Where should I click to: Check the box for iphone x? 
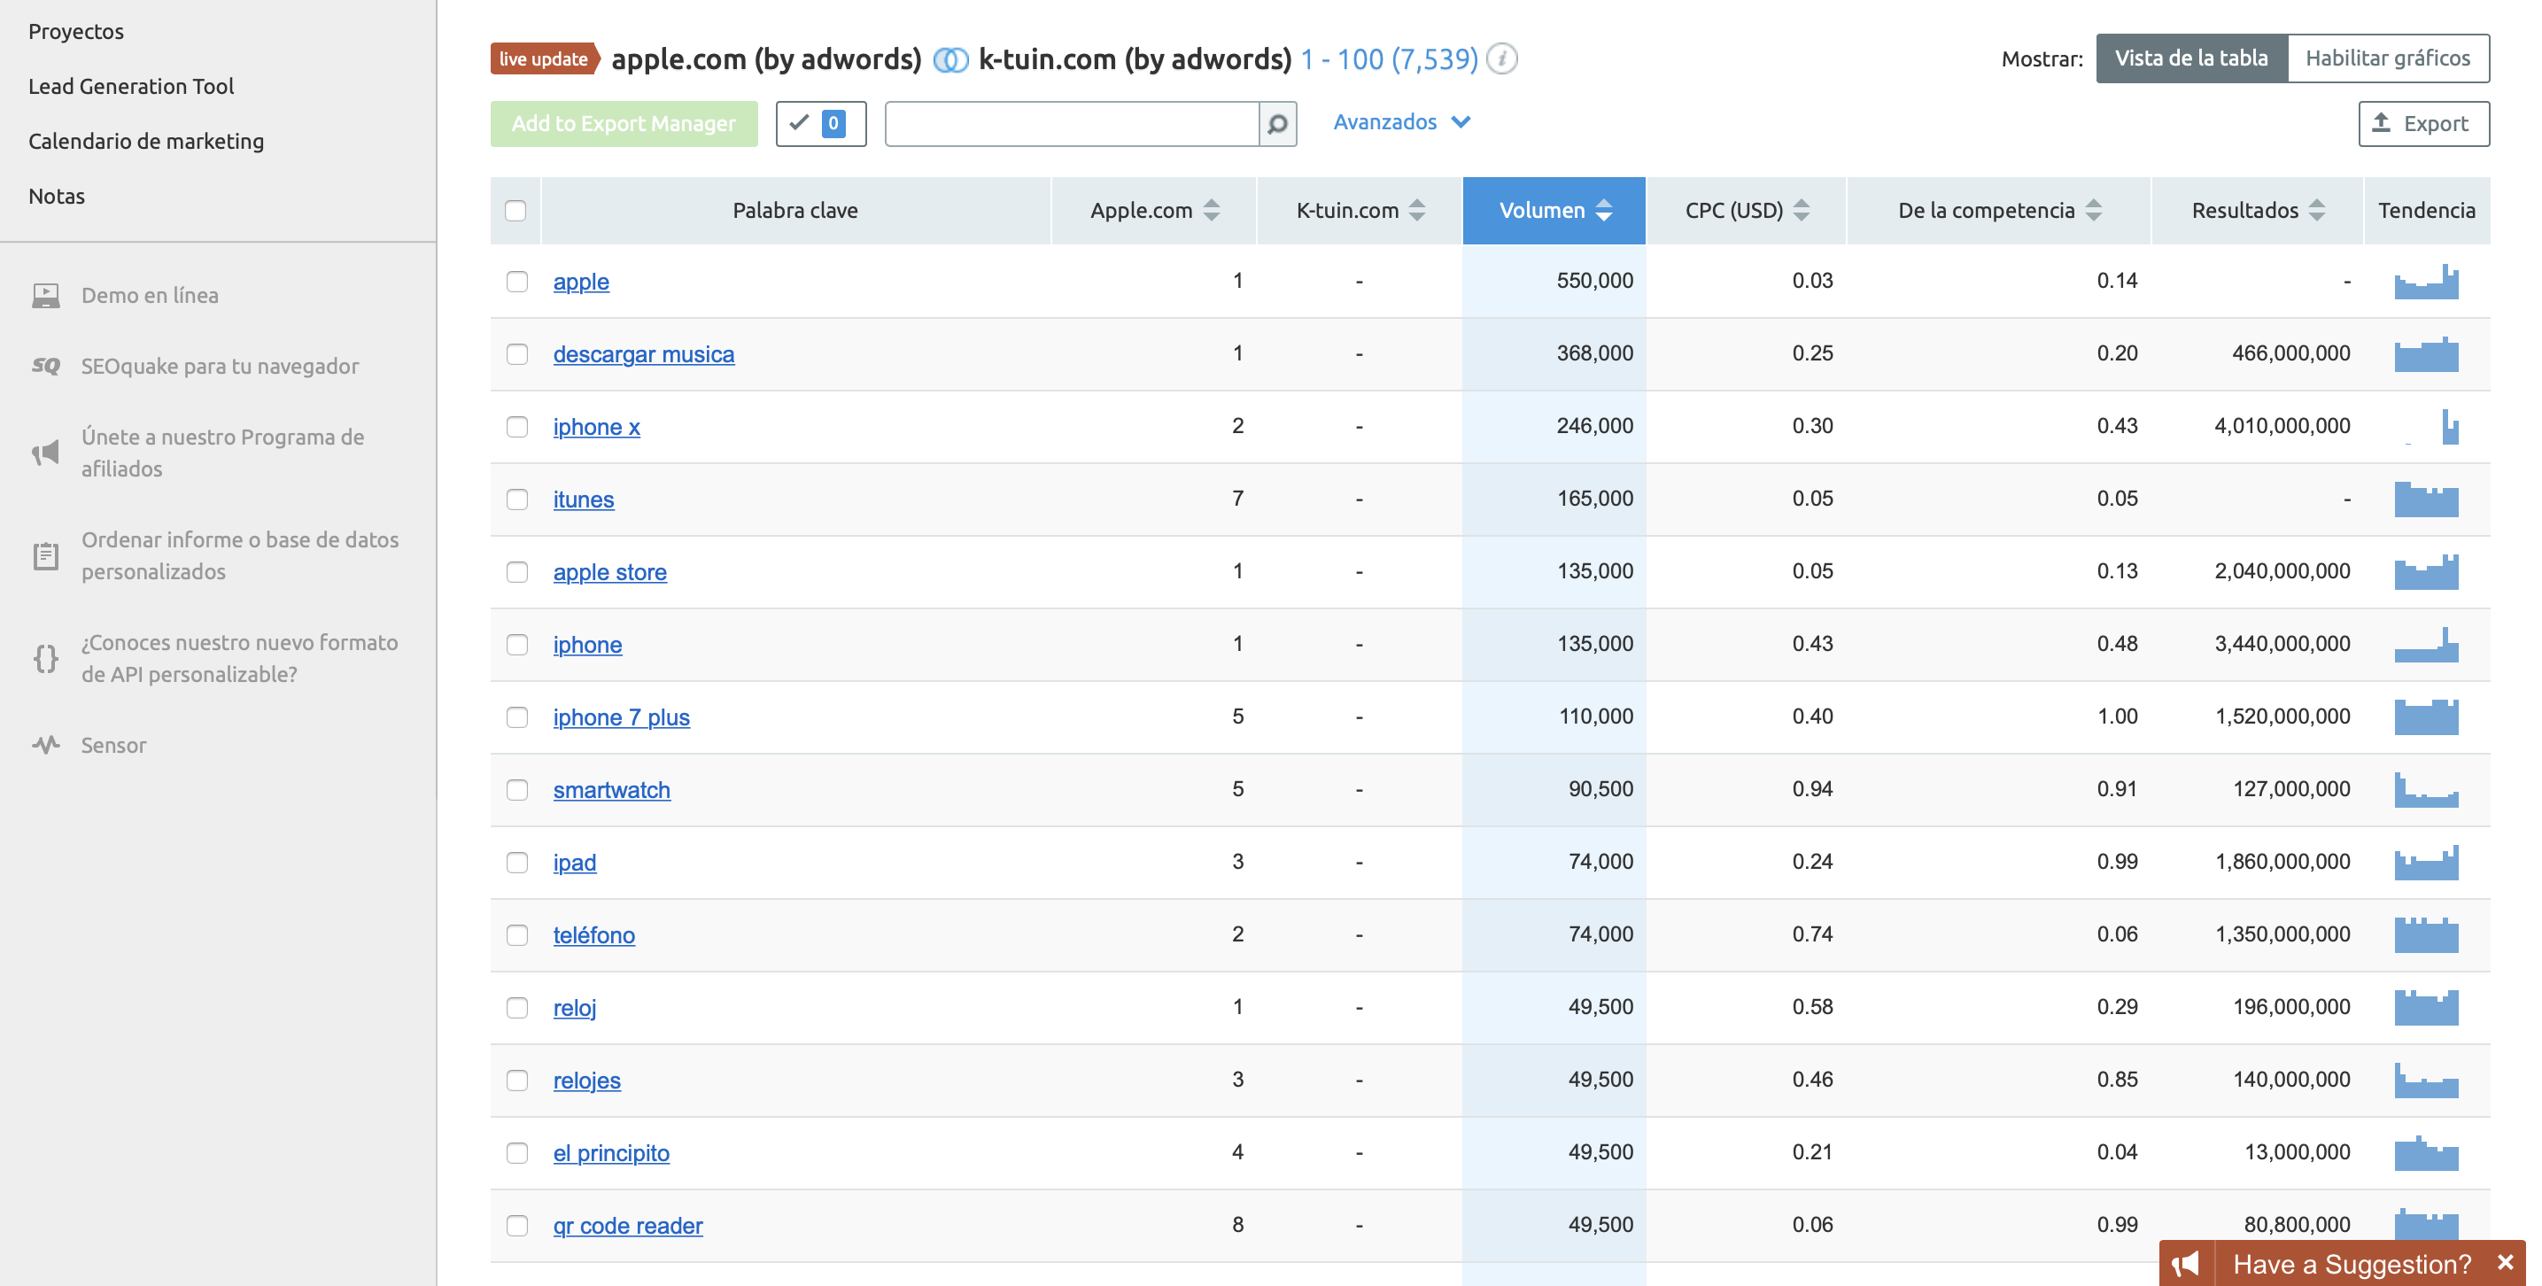coord(516,426)
